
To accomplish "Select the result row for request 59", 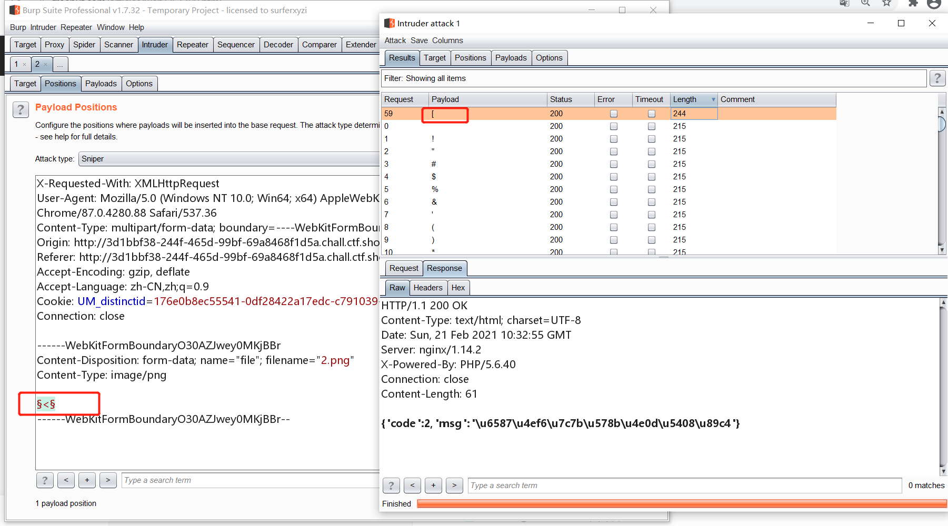I will 608,114.
